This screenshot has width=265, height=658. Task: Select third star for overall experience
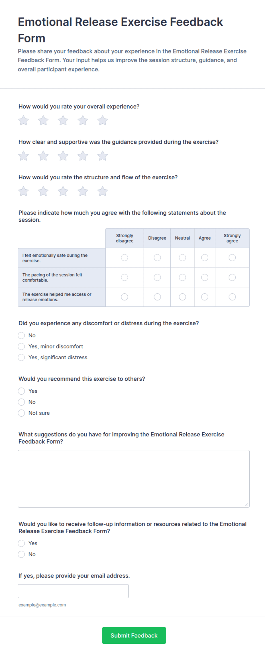click(63, 121)
